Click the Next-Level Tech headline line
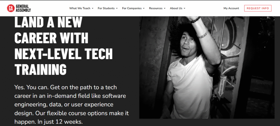 pyautogui.click(x=63, y=54)
